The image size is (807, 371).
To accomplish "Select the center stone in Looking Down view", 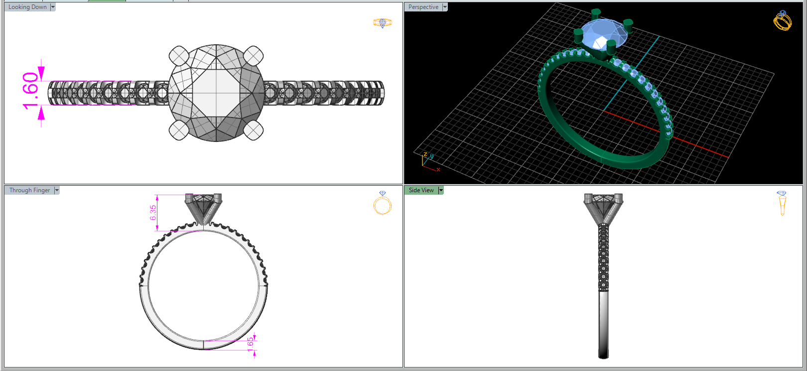I will tap(216, 93).
